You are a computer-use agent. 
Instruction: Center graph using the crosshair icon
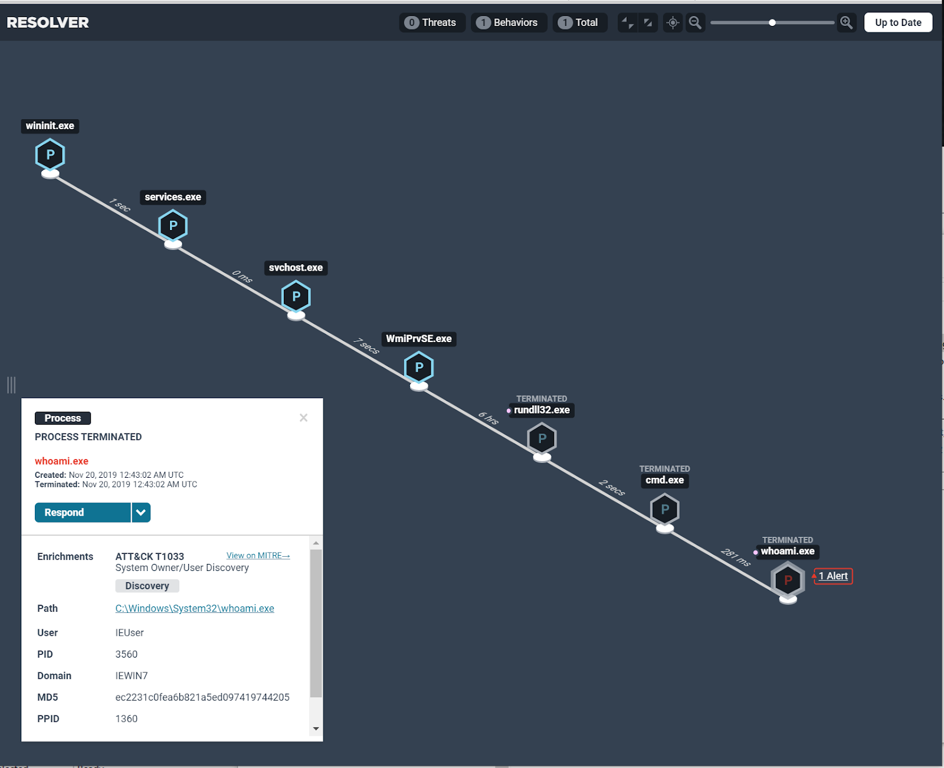pos(673,22)
